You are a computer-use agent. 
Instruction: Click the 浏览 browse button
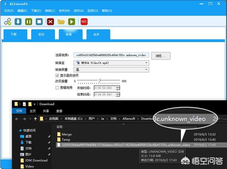coord(161,56)
